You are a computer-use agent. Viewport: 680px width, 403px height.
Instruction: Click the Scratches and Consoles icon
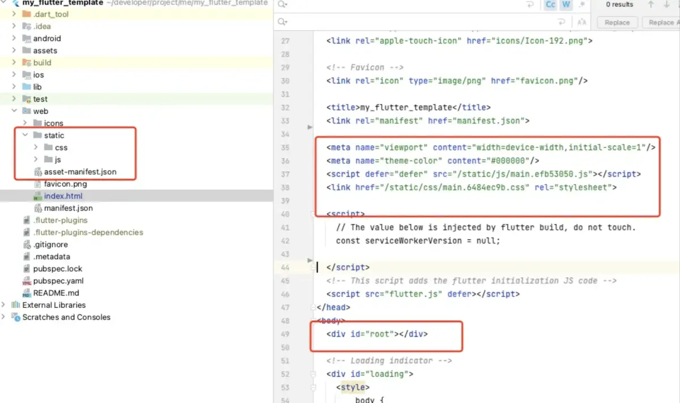tap(16, 317)
